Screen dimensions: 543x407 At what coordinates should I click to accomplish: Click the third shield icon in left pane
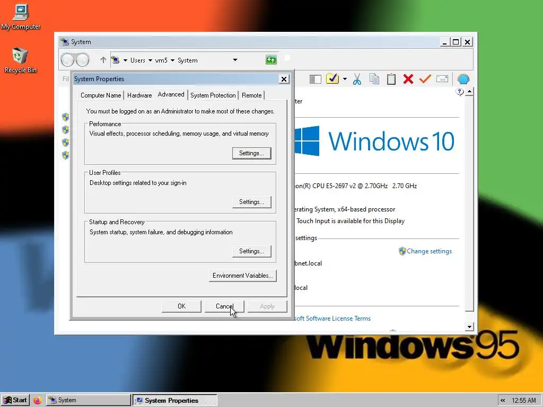click(x=65, y=143)
